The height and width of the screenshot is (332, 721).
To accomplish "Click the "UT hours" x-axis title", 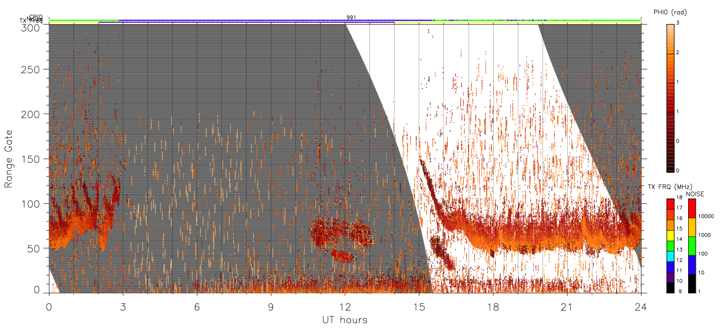I will click(x=345, y=320).
